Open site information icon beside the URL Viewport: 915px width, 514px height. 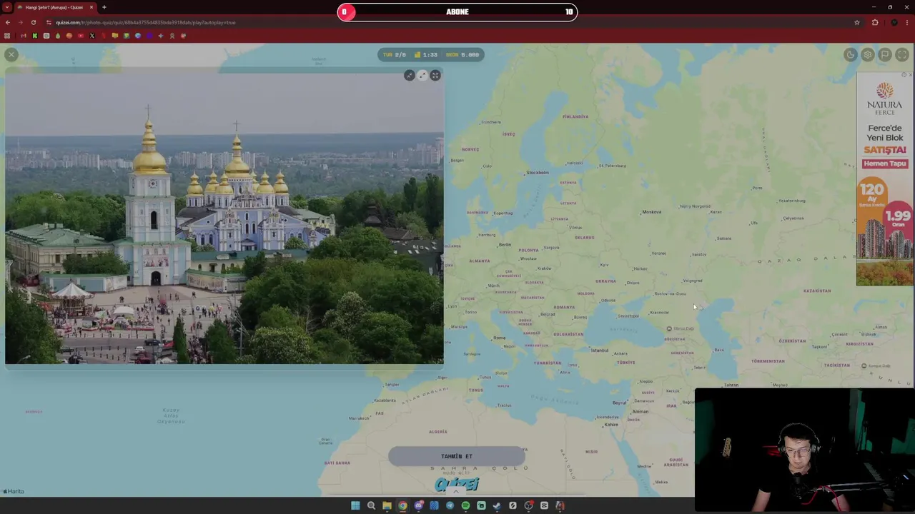click(49, 23)
